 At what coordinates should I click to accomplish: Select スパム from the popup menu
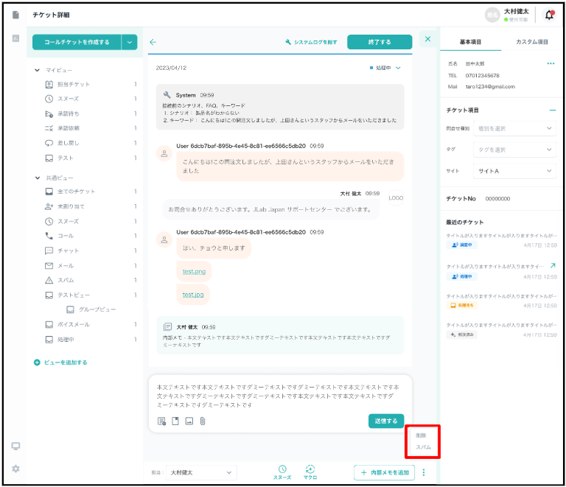pyautogui.click(x=423, y=447)
